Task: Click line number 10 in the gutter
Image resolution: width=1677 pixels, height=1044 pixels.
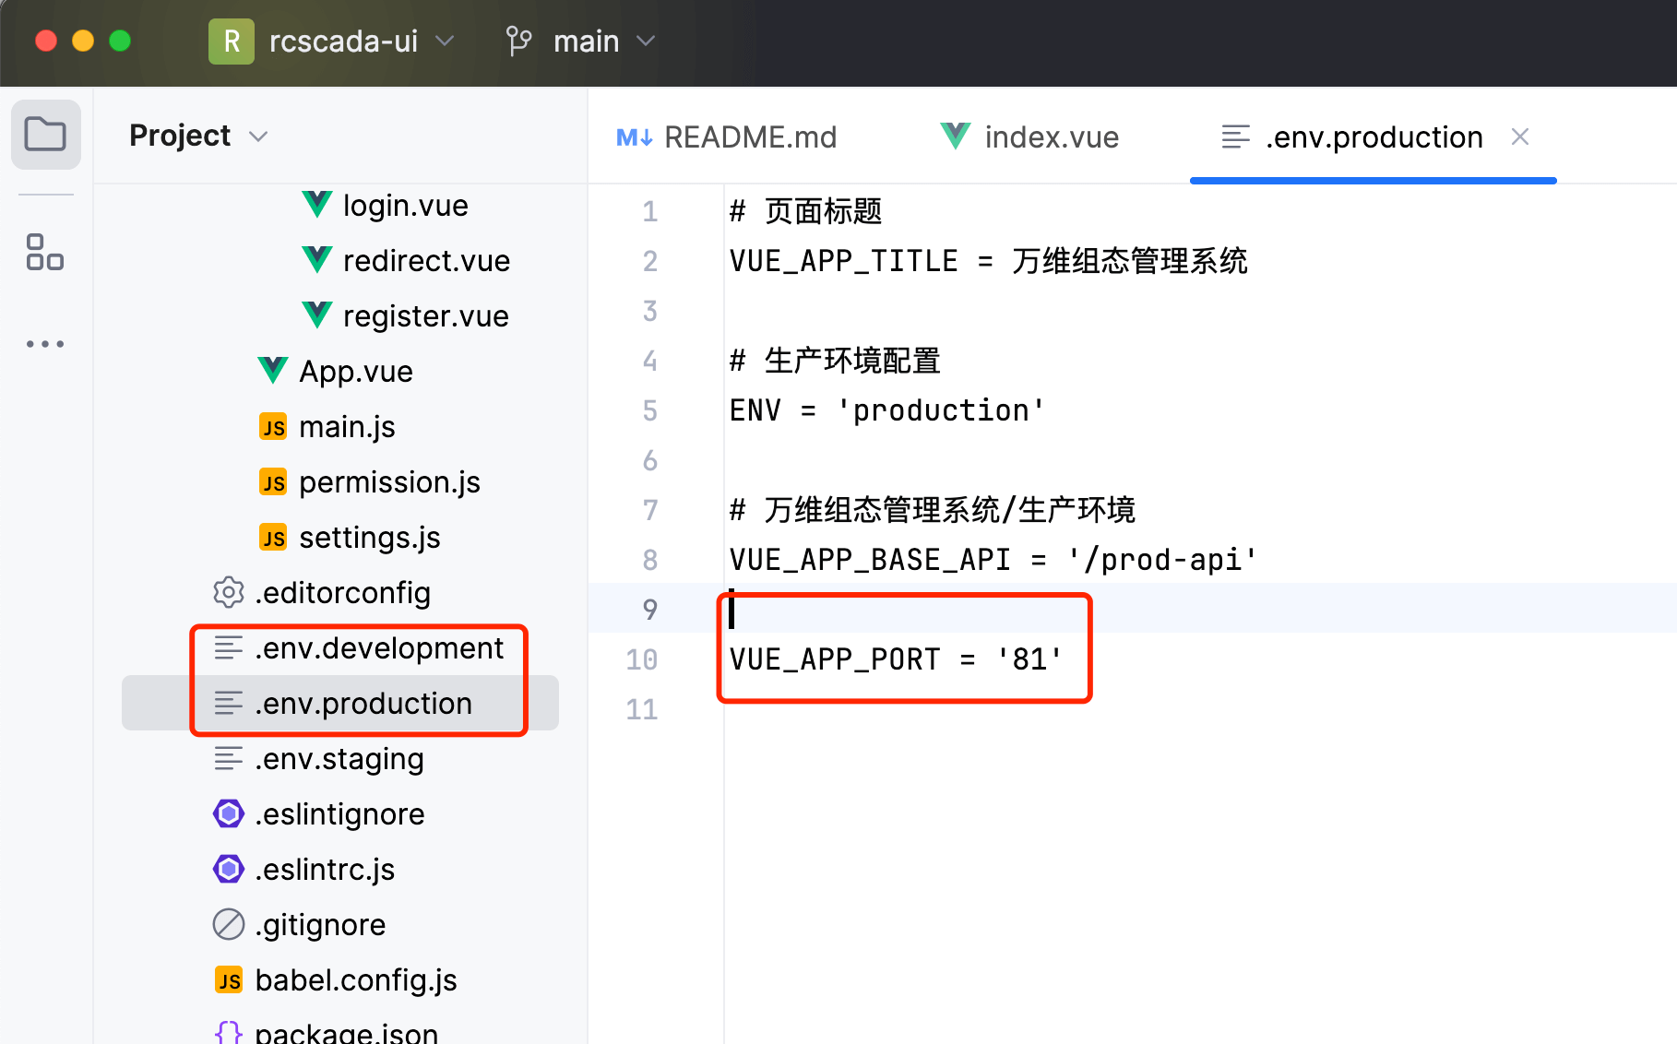Action: coord(642,659)
